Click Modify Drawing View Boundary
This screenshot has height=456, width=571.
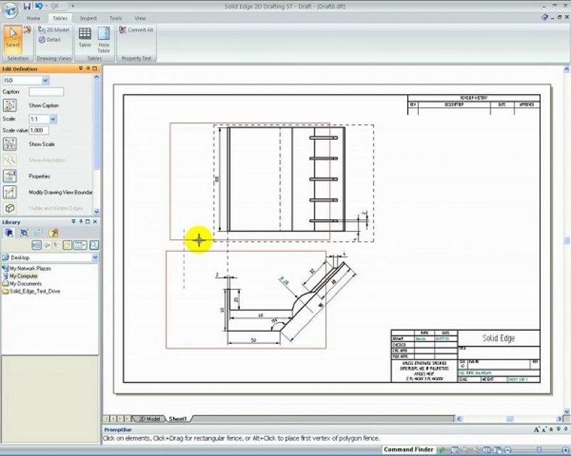(x=10, y=192)
